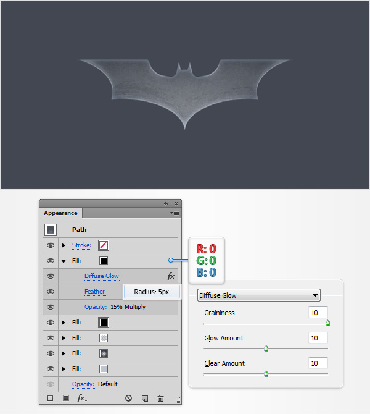Collapse the expanded black Fill row
This screenshot has width=370, height=414.
coord(64,261)
